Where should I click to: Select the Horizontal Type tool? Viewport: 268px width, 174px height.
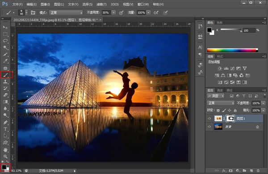[x=5, y=129]
